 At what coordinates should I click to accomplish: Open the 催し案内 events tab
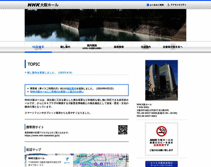65,47
